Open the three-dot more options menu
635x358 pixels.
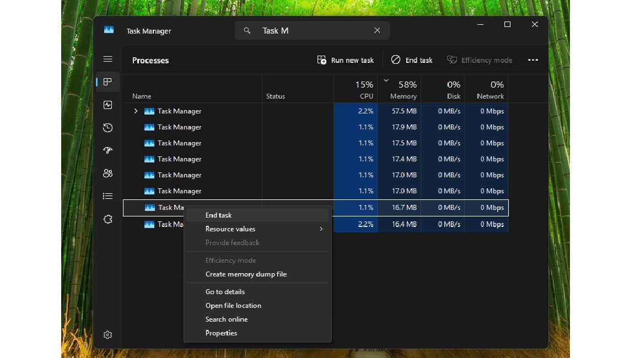(x=532, y=60)
